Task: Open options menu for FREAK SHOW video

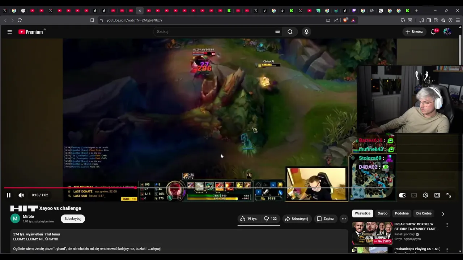Action: pyautogui.click(x=447, y=225)
